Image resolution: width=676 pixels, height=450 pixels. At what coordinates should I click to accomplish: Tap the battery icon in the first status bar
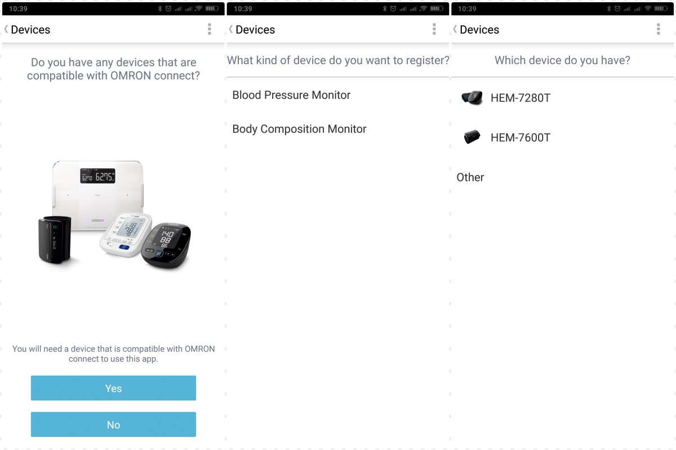coord(212,8)
